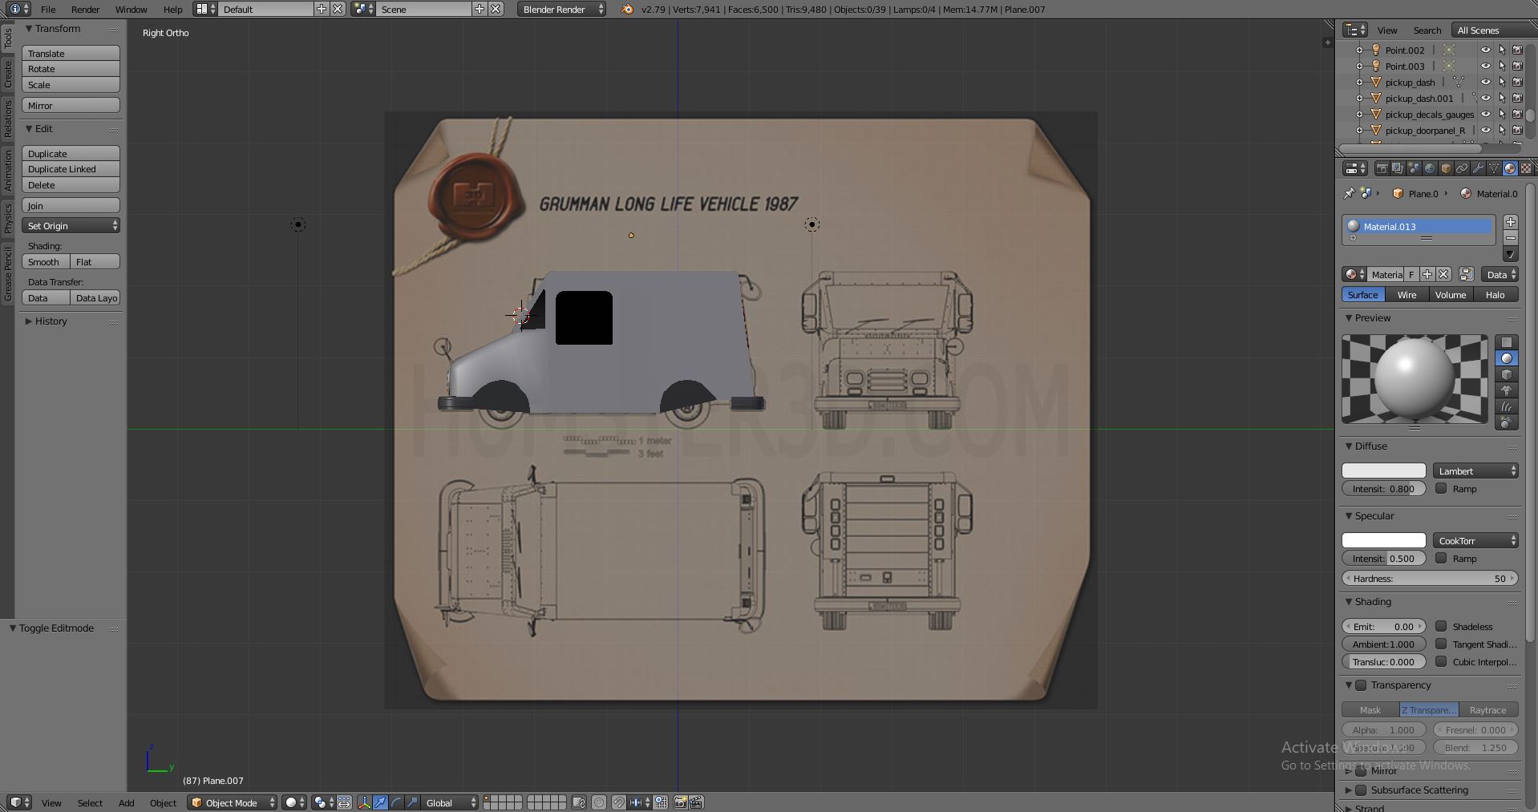Adjust the Hardness slider

(x=1430, y=578)
